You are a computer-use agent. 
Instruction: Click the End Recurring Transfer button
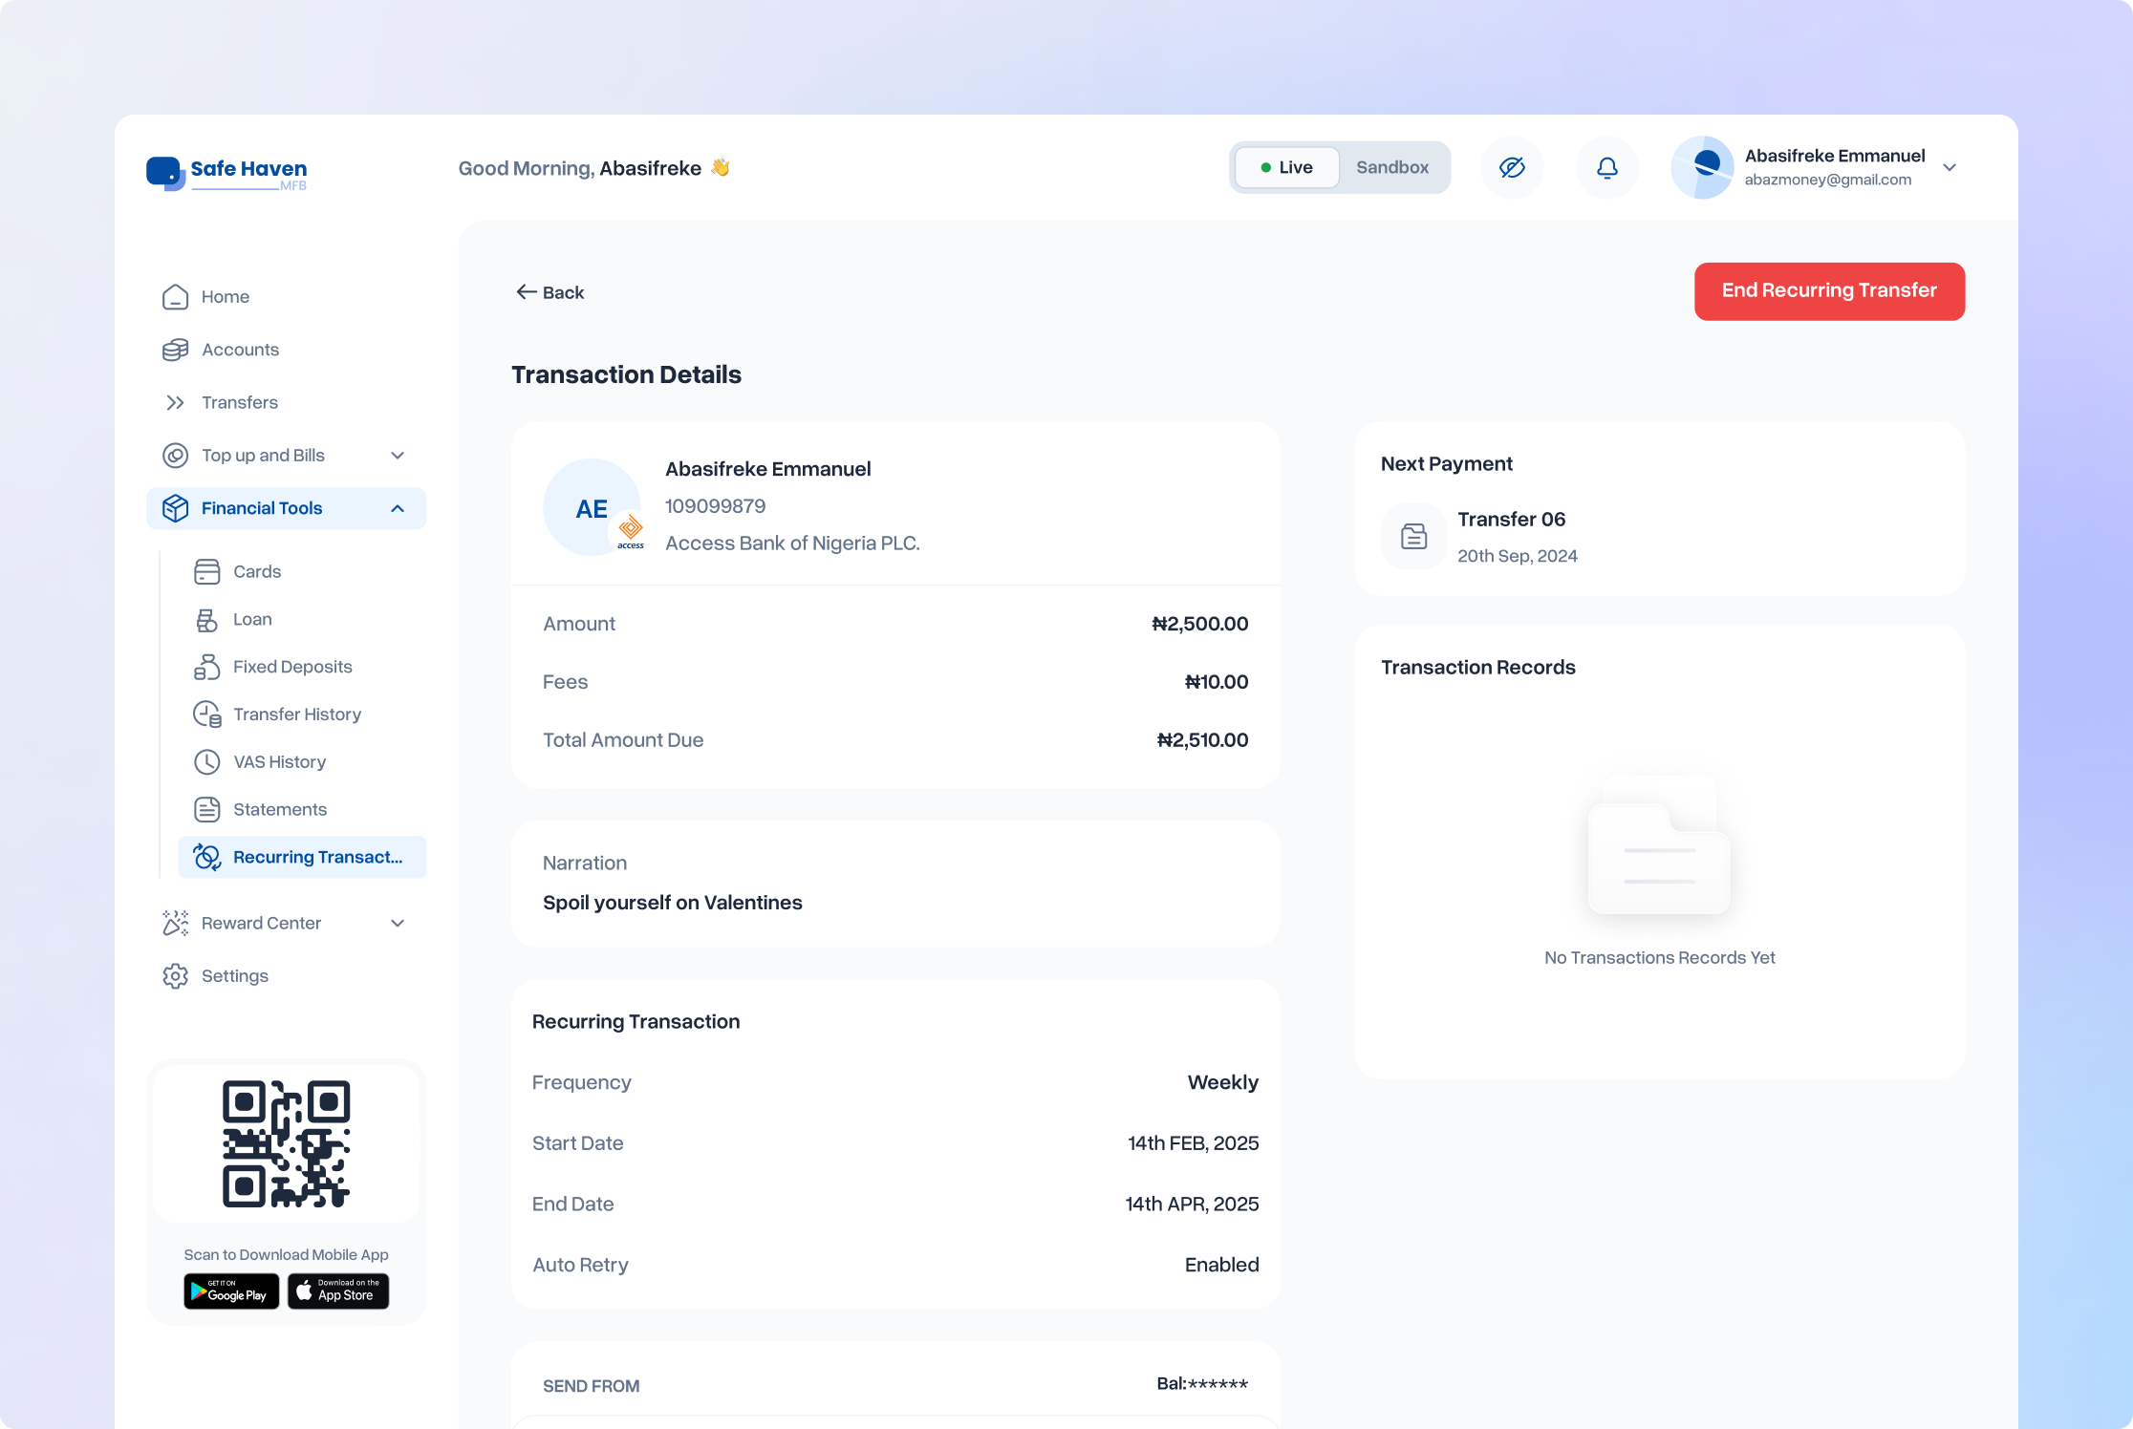click(x=1828, y=291)
